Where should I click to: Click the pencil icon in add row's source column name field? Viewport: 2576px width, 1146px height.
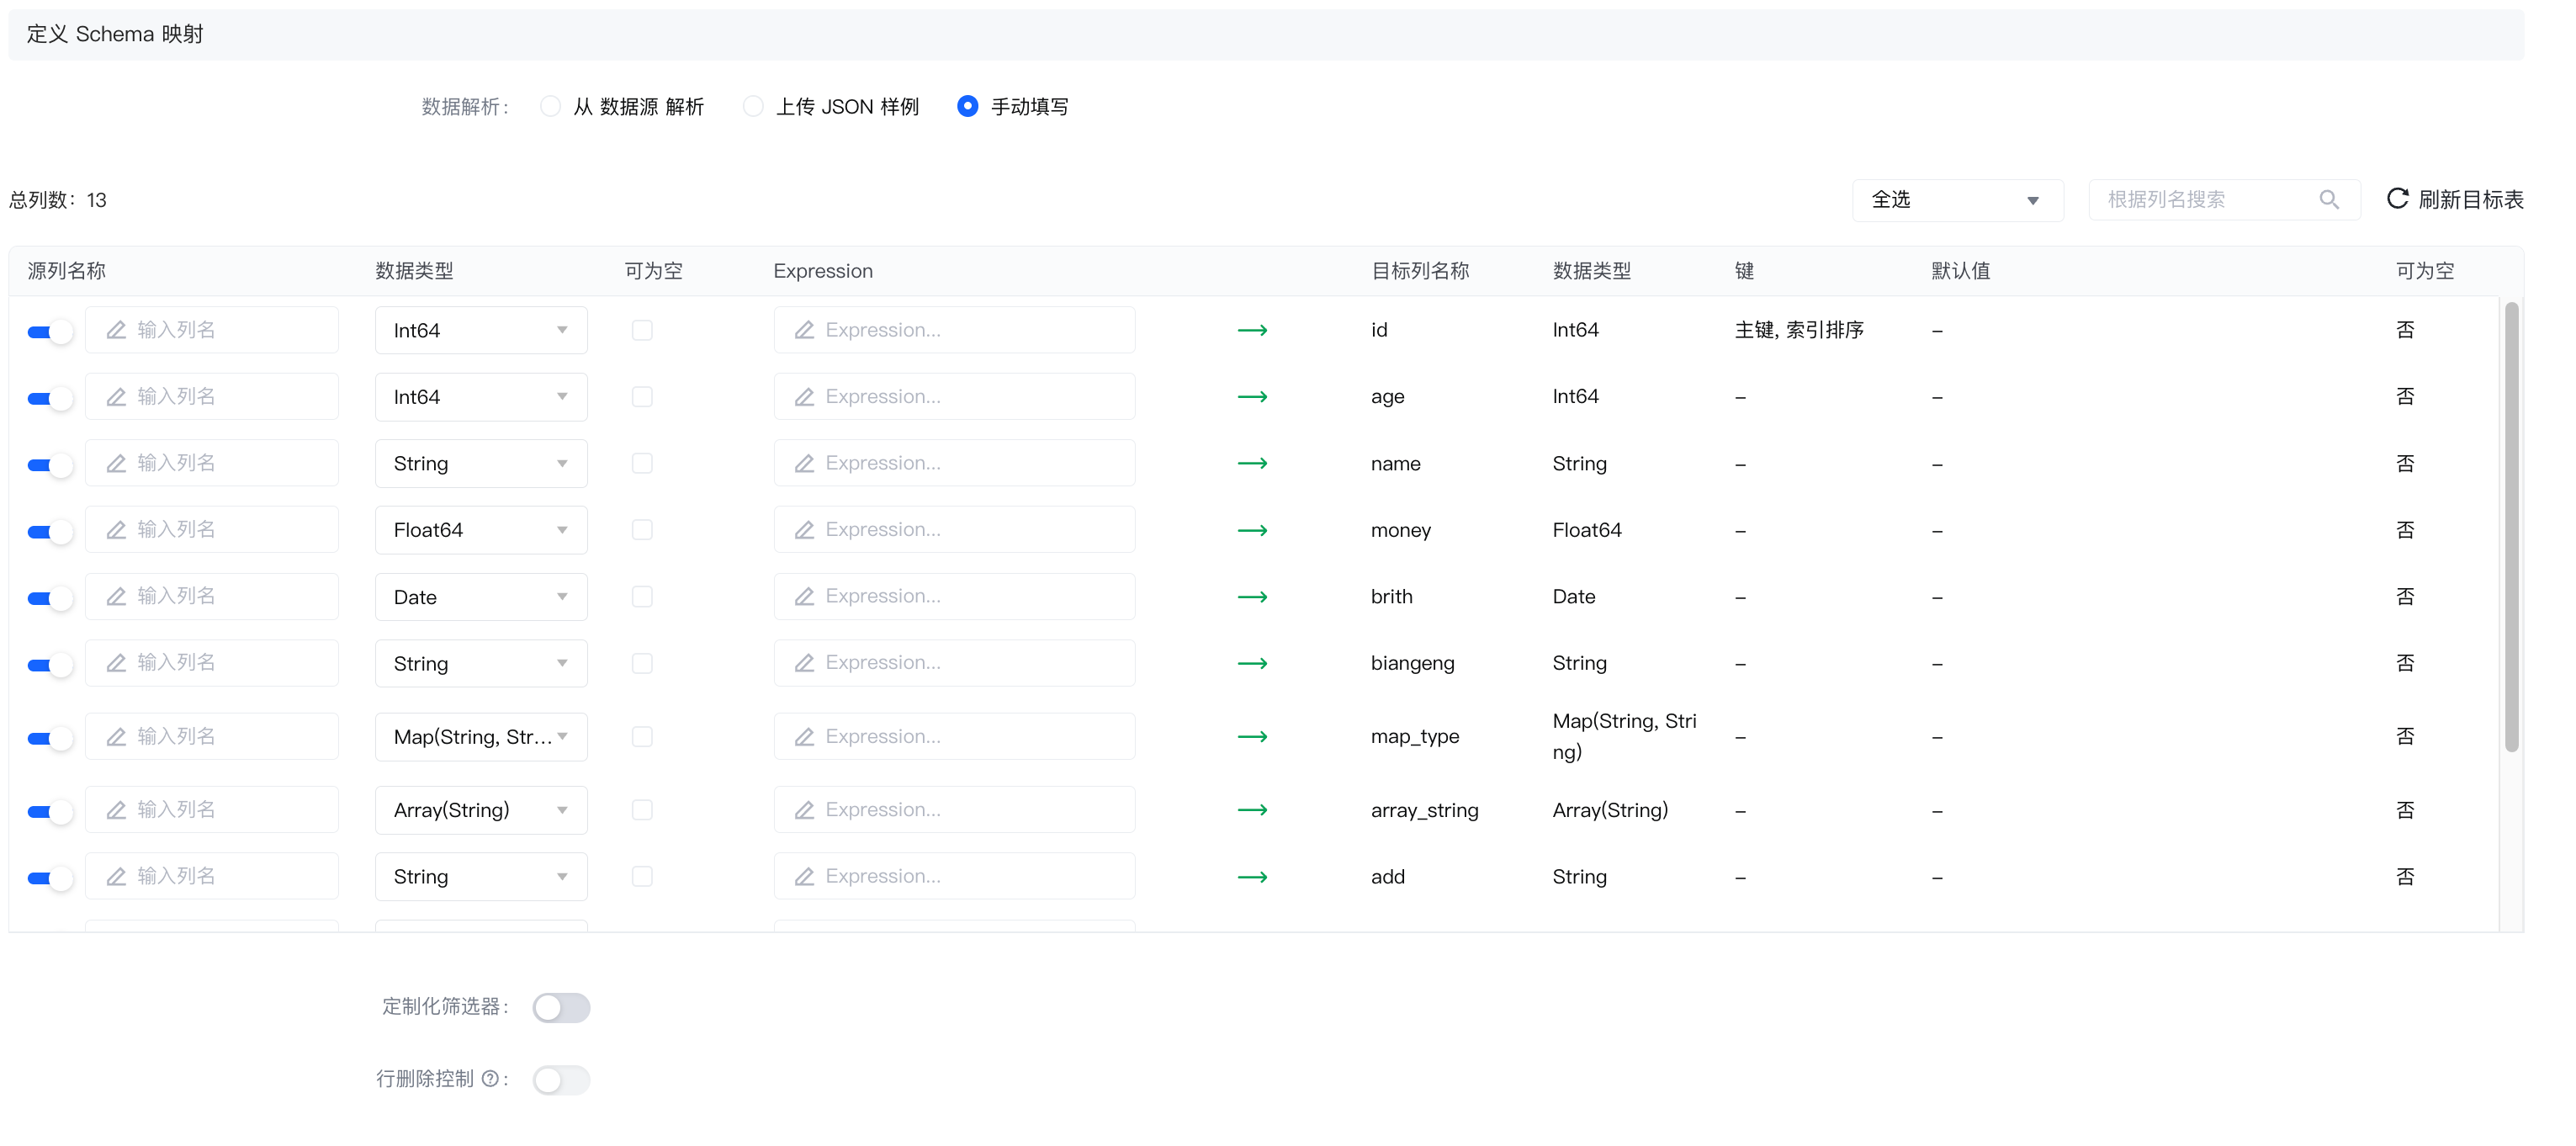click(x=116, y=877)
